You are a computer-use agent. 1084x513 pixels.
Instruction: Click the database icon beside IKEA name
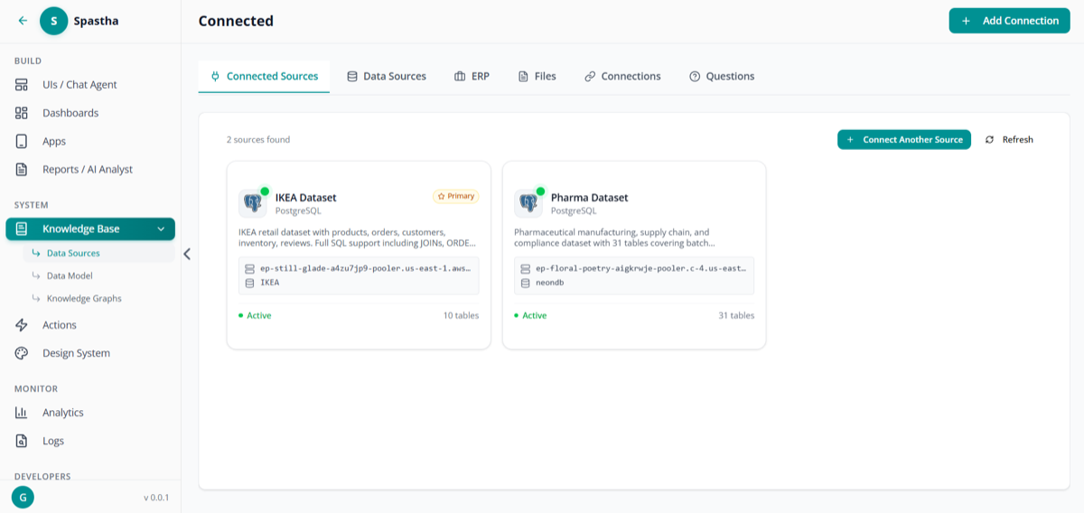[x=249, y=283]
